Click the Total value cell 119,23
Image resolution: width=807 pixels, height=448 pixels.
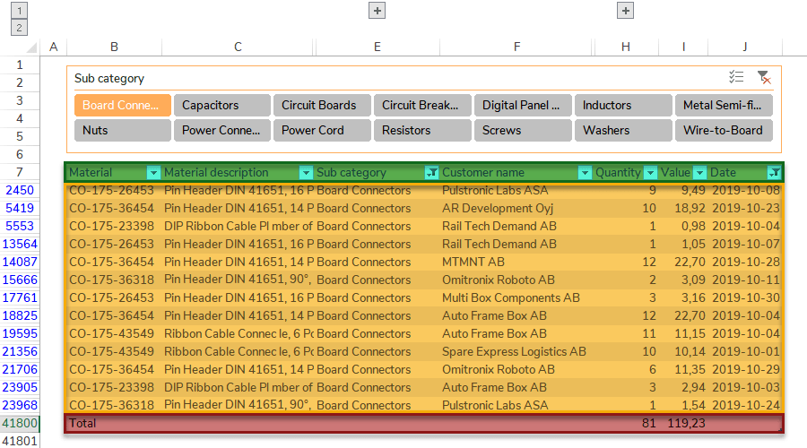pos(683,423)
